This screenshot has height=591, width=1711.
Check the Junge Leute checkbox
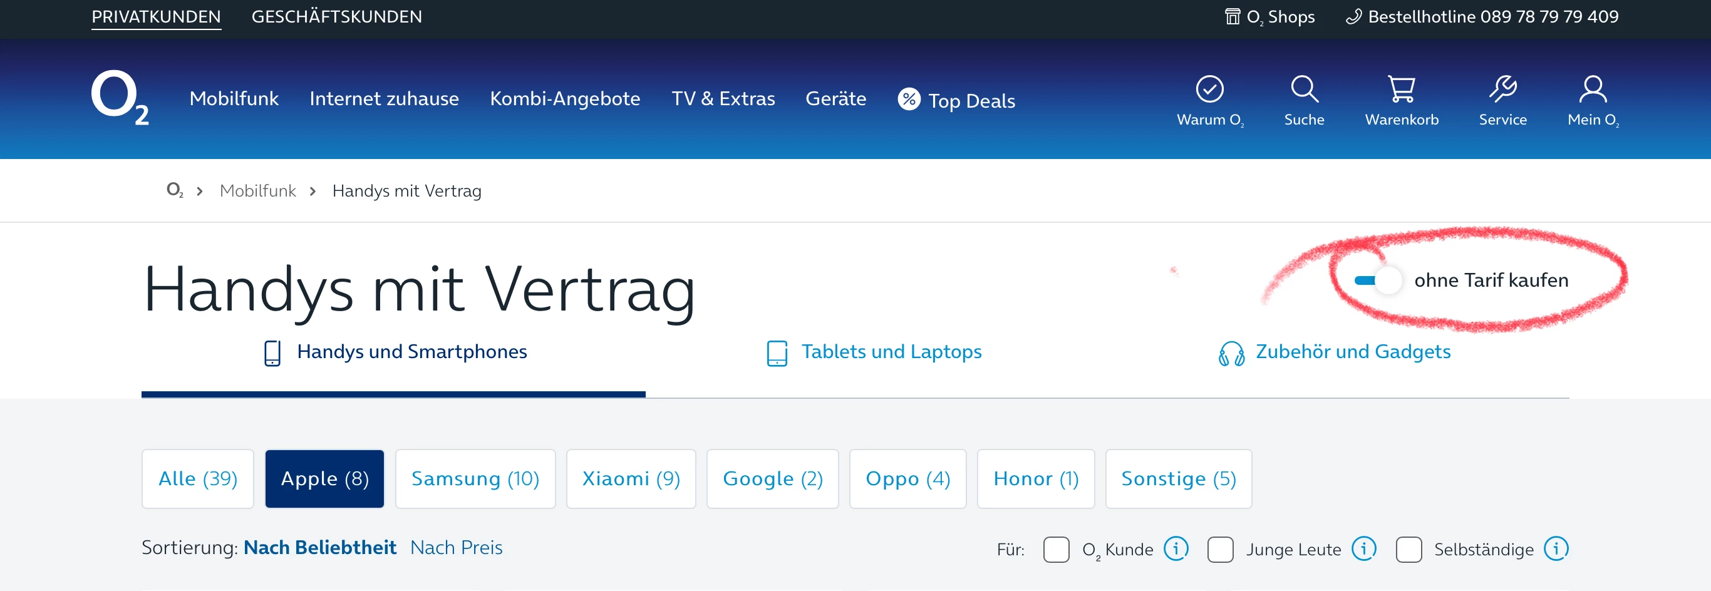pyautogui.click(x=1220, y=550)
